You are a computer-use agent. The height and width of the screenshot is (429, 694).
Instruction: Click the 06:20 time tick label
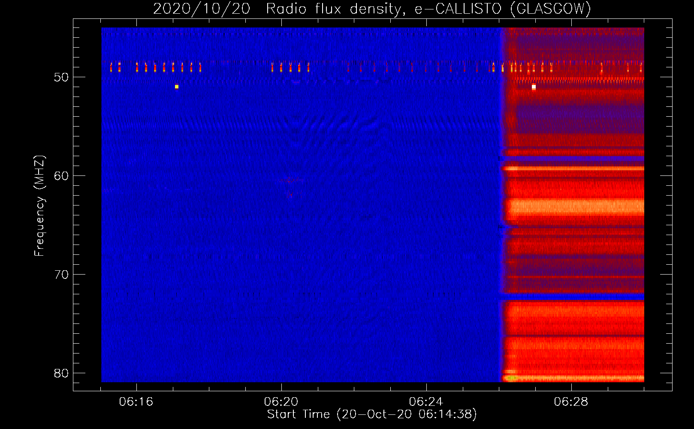pyautogui.click(x=281, y=402)
